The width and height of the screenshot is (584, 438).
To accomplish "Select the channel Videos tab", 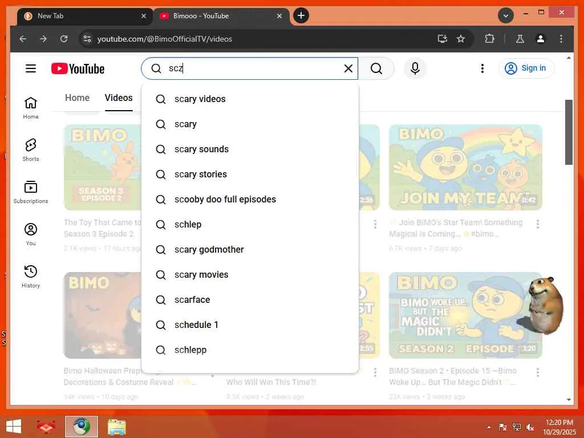I will click(119, 98).
